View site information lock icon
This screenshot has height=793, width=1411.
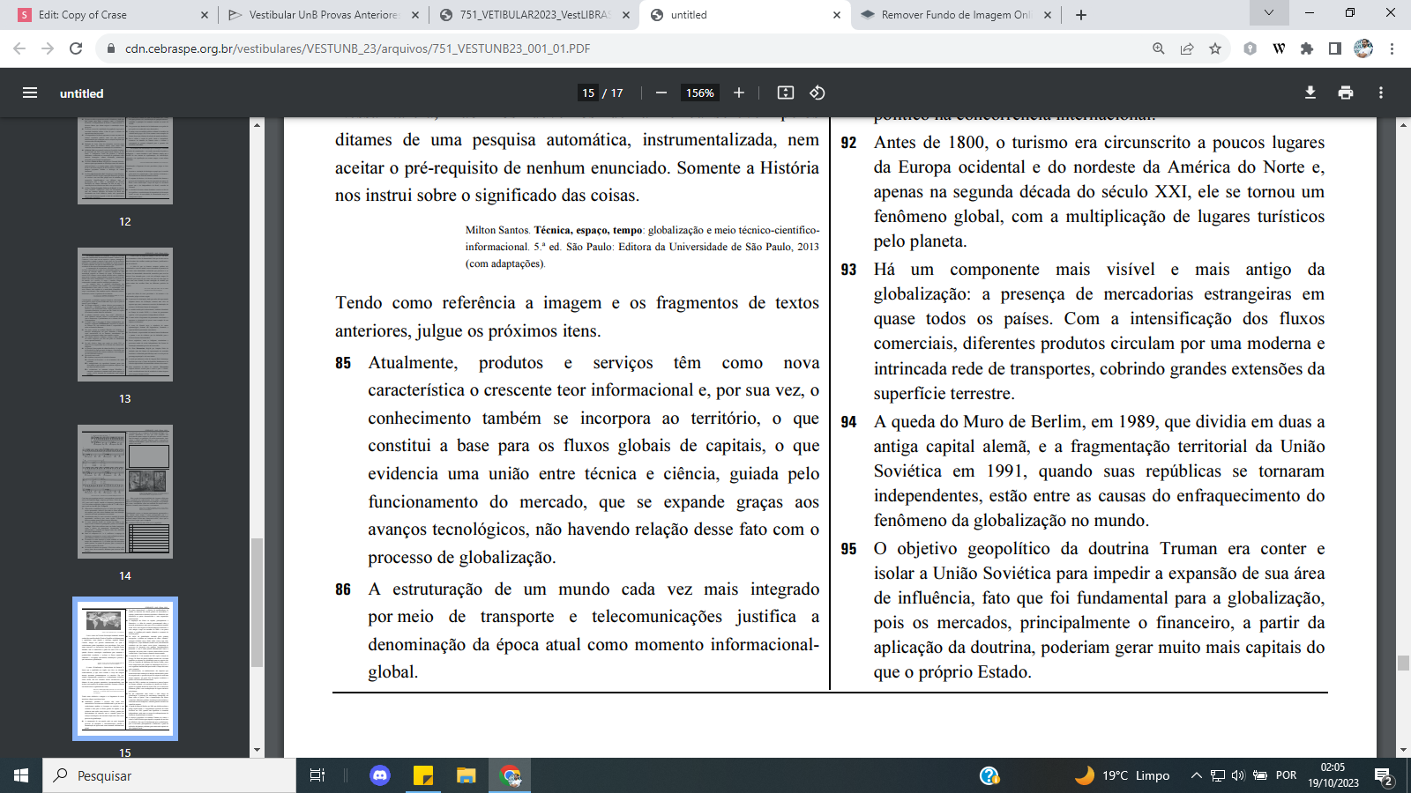(111, 48)
